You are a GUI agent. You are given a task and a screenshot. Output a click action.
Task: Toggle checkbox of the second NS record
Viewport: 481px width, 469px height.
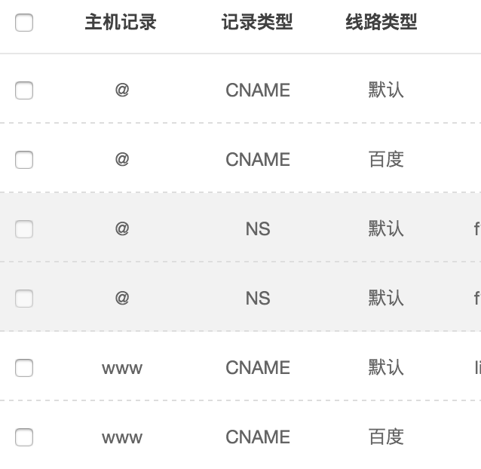tap(24, 299)
